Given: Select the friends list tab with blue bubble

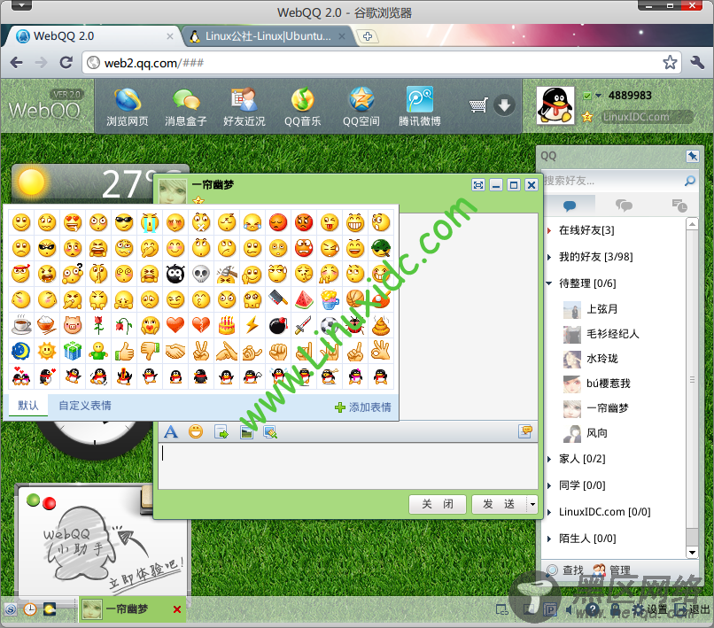Looking at the screenshot, I should click(570, 205).
